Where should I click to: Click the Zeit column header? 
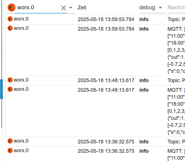click(x=82, y=8)
